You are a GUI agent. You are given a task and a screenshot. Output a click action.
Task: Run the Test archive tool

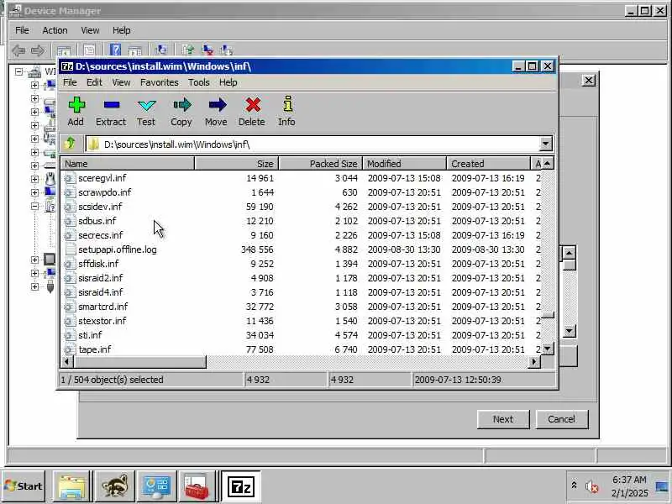(146, 105)
